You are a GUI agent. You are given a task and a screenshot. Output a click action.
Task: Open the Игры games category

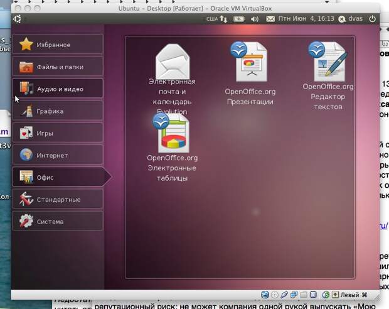[x=58, y=133]
